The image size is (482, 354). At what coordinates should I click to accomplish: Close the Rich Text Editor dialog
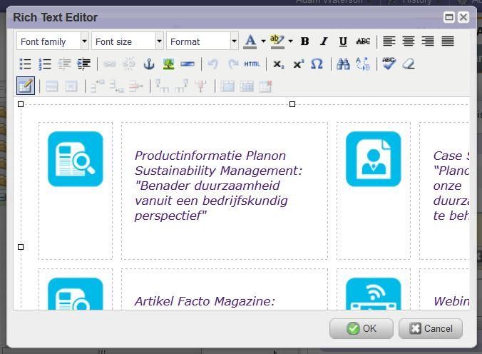463,17
